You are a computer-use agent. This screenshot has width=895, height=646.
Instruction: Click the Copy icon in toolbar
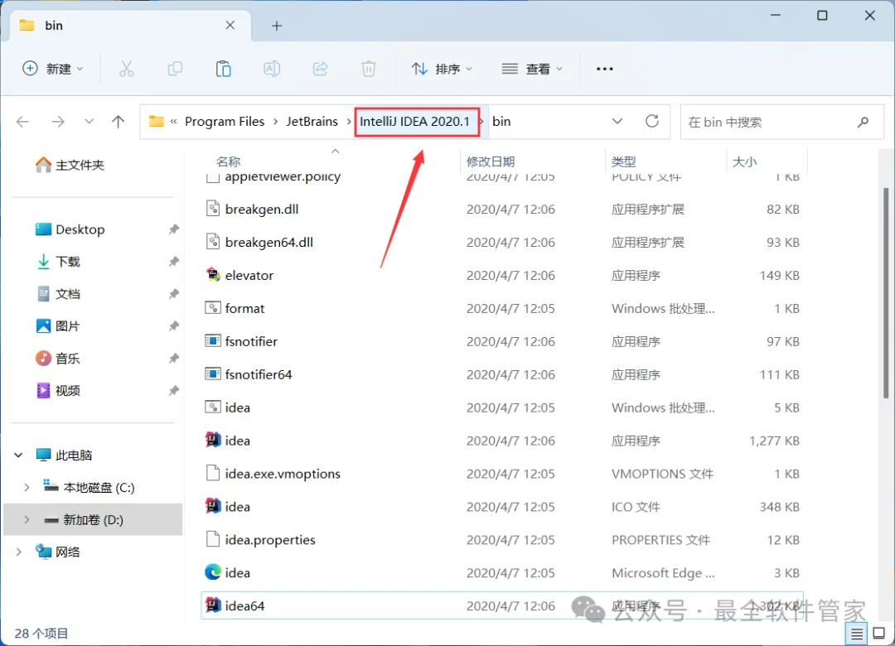[175, 69]
